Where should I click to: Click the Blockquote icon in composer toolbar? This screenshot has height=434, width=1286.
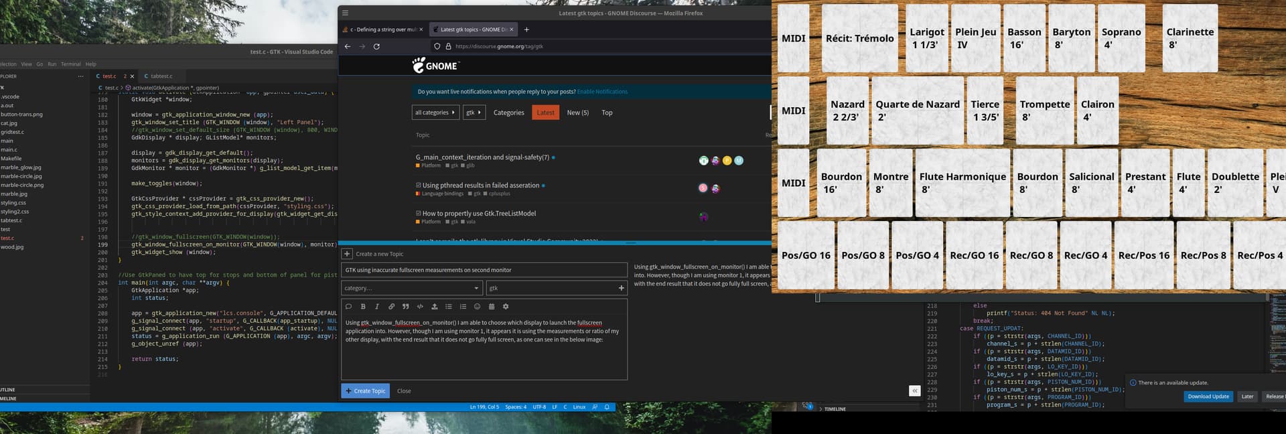click(406, 307)
